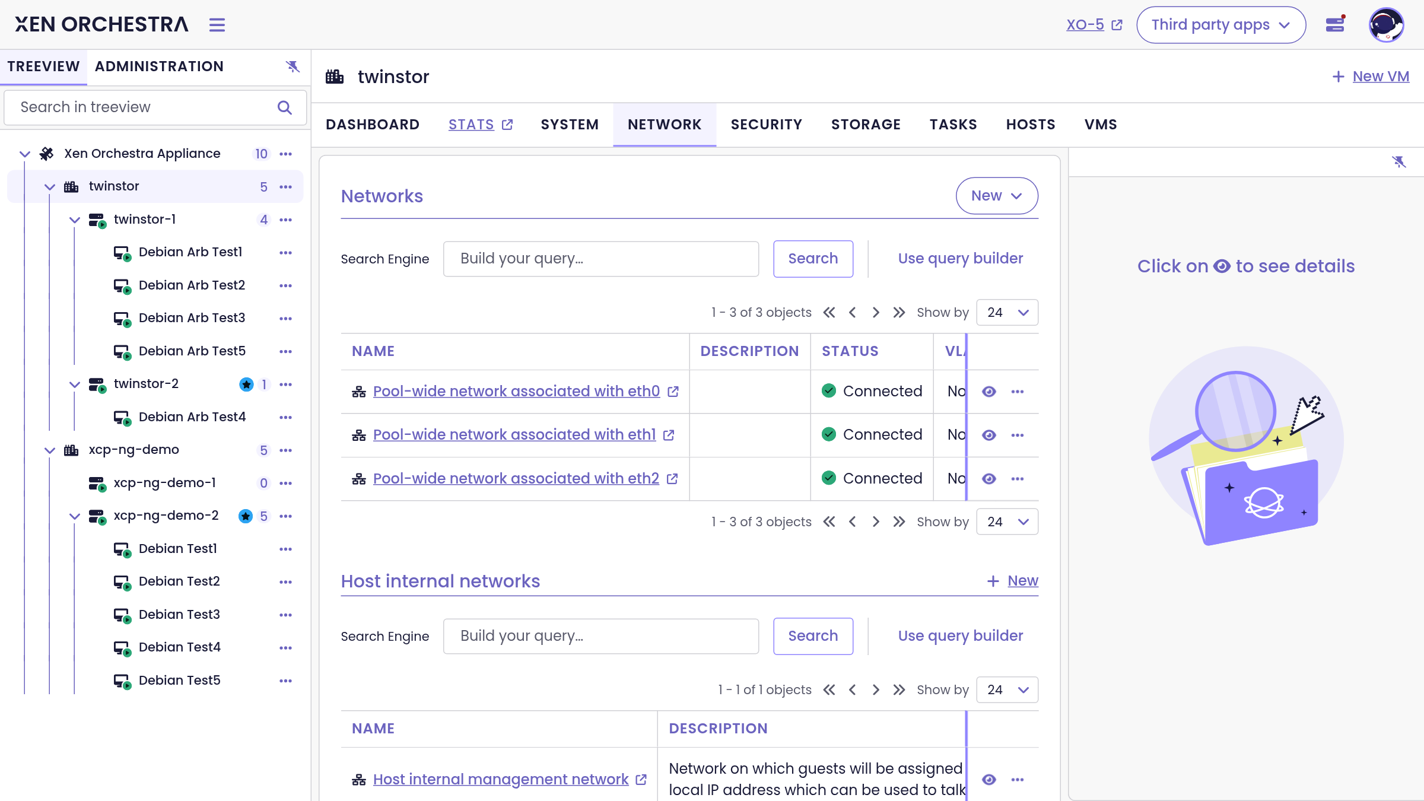Open more options for Debian Arb Test1
This screenshot has width=1424, height=801.
(286, 253)
